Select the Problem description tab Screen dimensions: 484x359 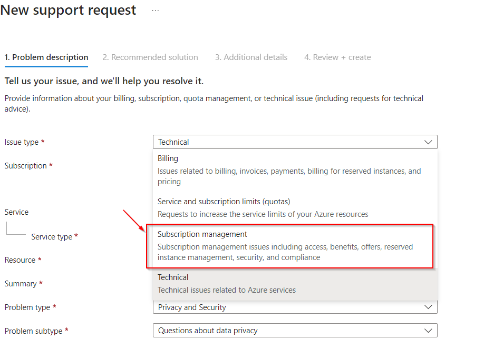[46, 57]
